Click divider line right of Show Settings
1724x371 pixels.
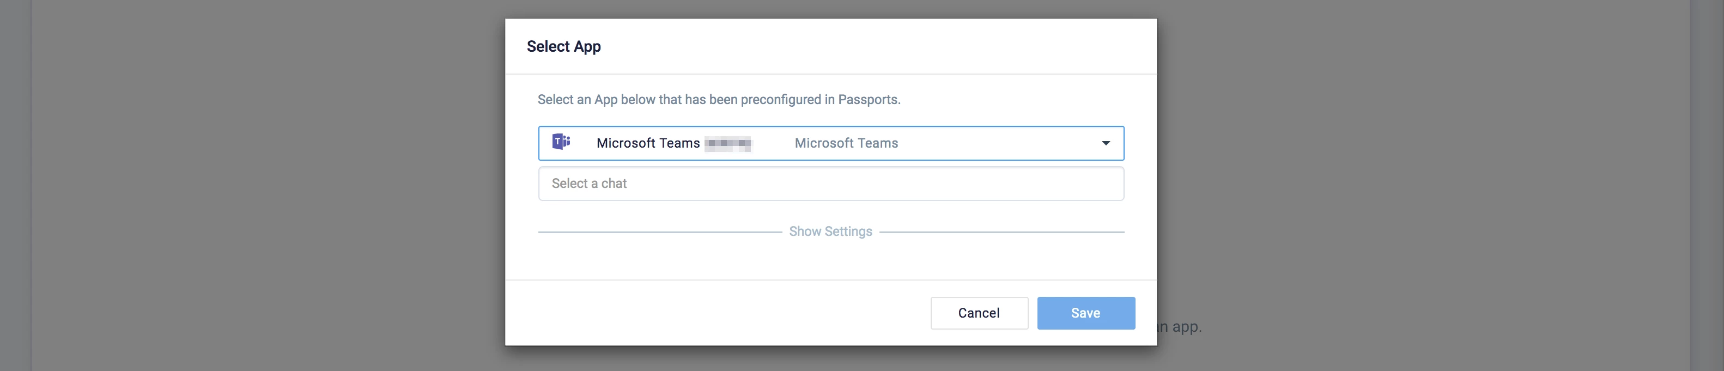pyautogui.click(x=1001, y=232)
